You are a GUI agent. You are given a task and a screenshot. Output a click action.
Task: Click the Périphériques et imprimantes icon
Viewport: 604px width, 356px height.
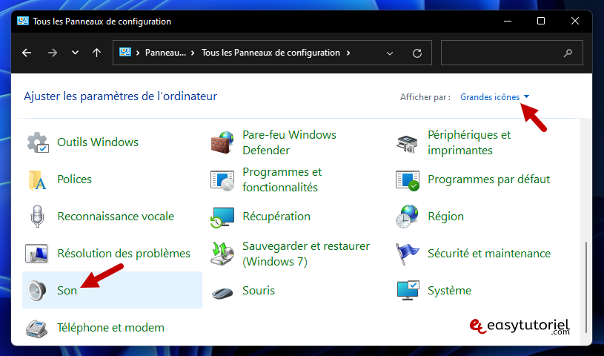point(407,144)
